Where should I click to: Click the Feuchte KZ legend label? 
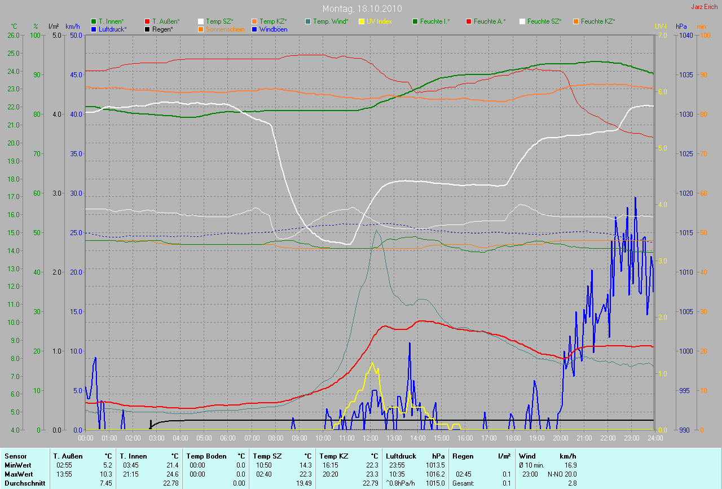(597, 21)
